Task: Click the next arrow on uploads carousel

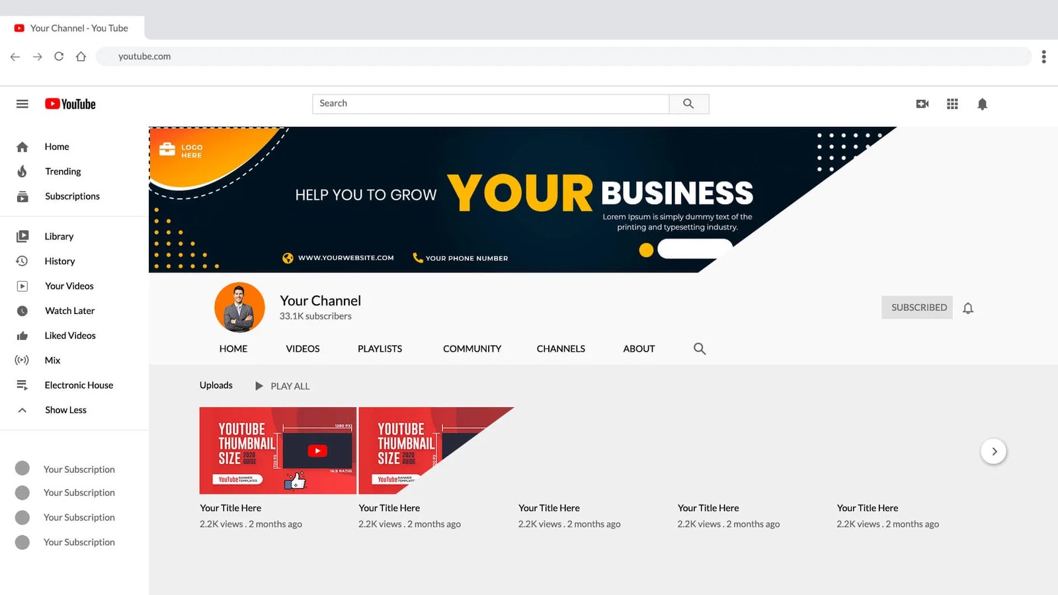Action: (x=994, y=451)
